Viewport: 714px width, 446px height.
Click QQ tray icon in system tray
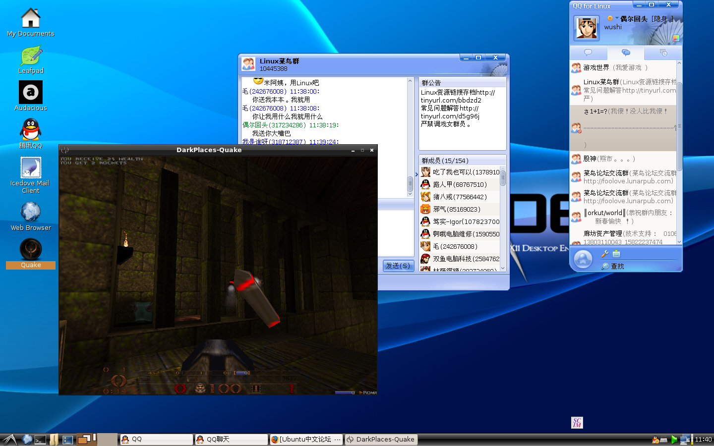point(655,440)
